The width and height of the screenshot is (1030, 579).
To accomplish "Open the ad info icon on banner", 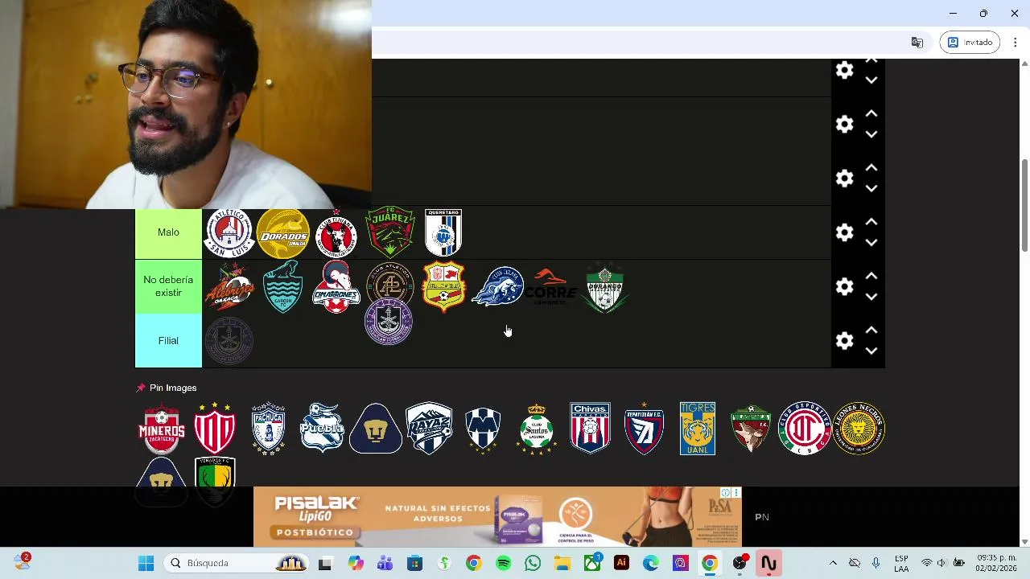I will tap(726, 493).
